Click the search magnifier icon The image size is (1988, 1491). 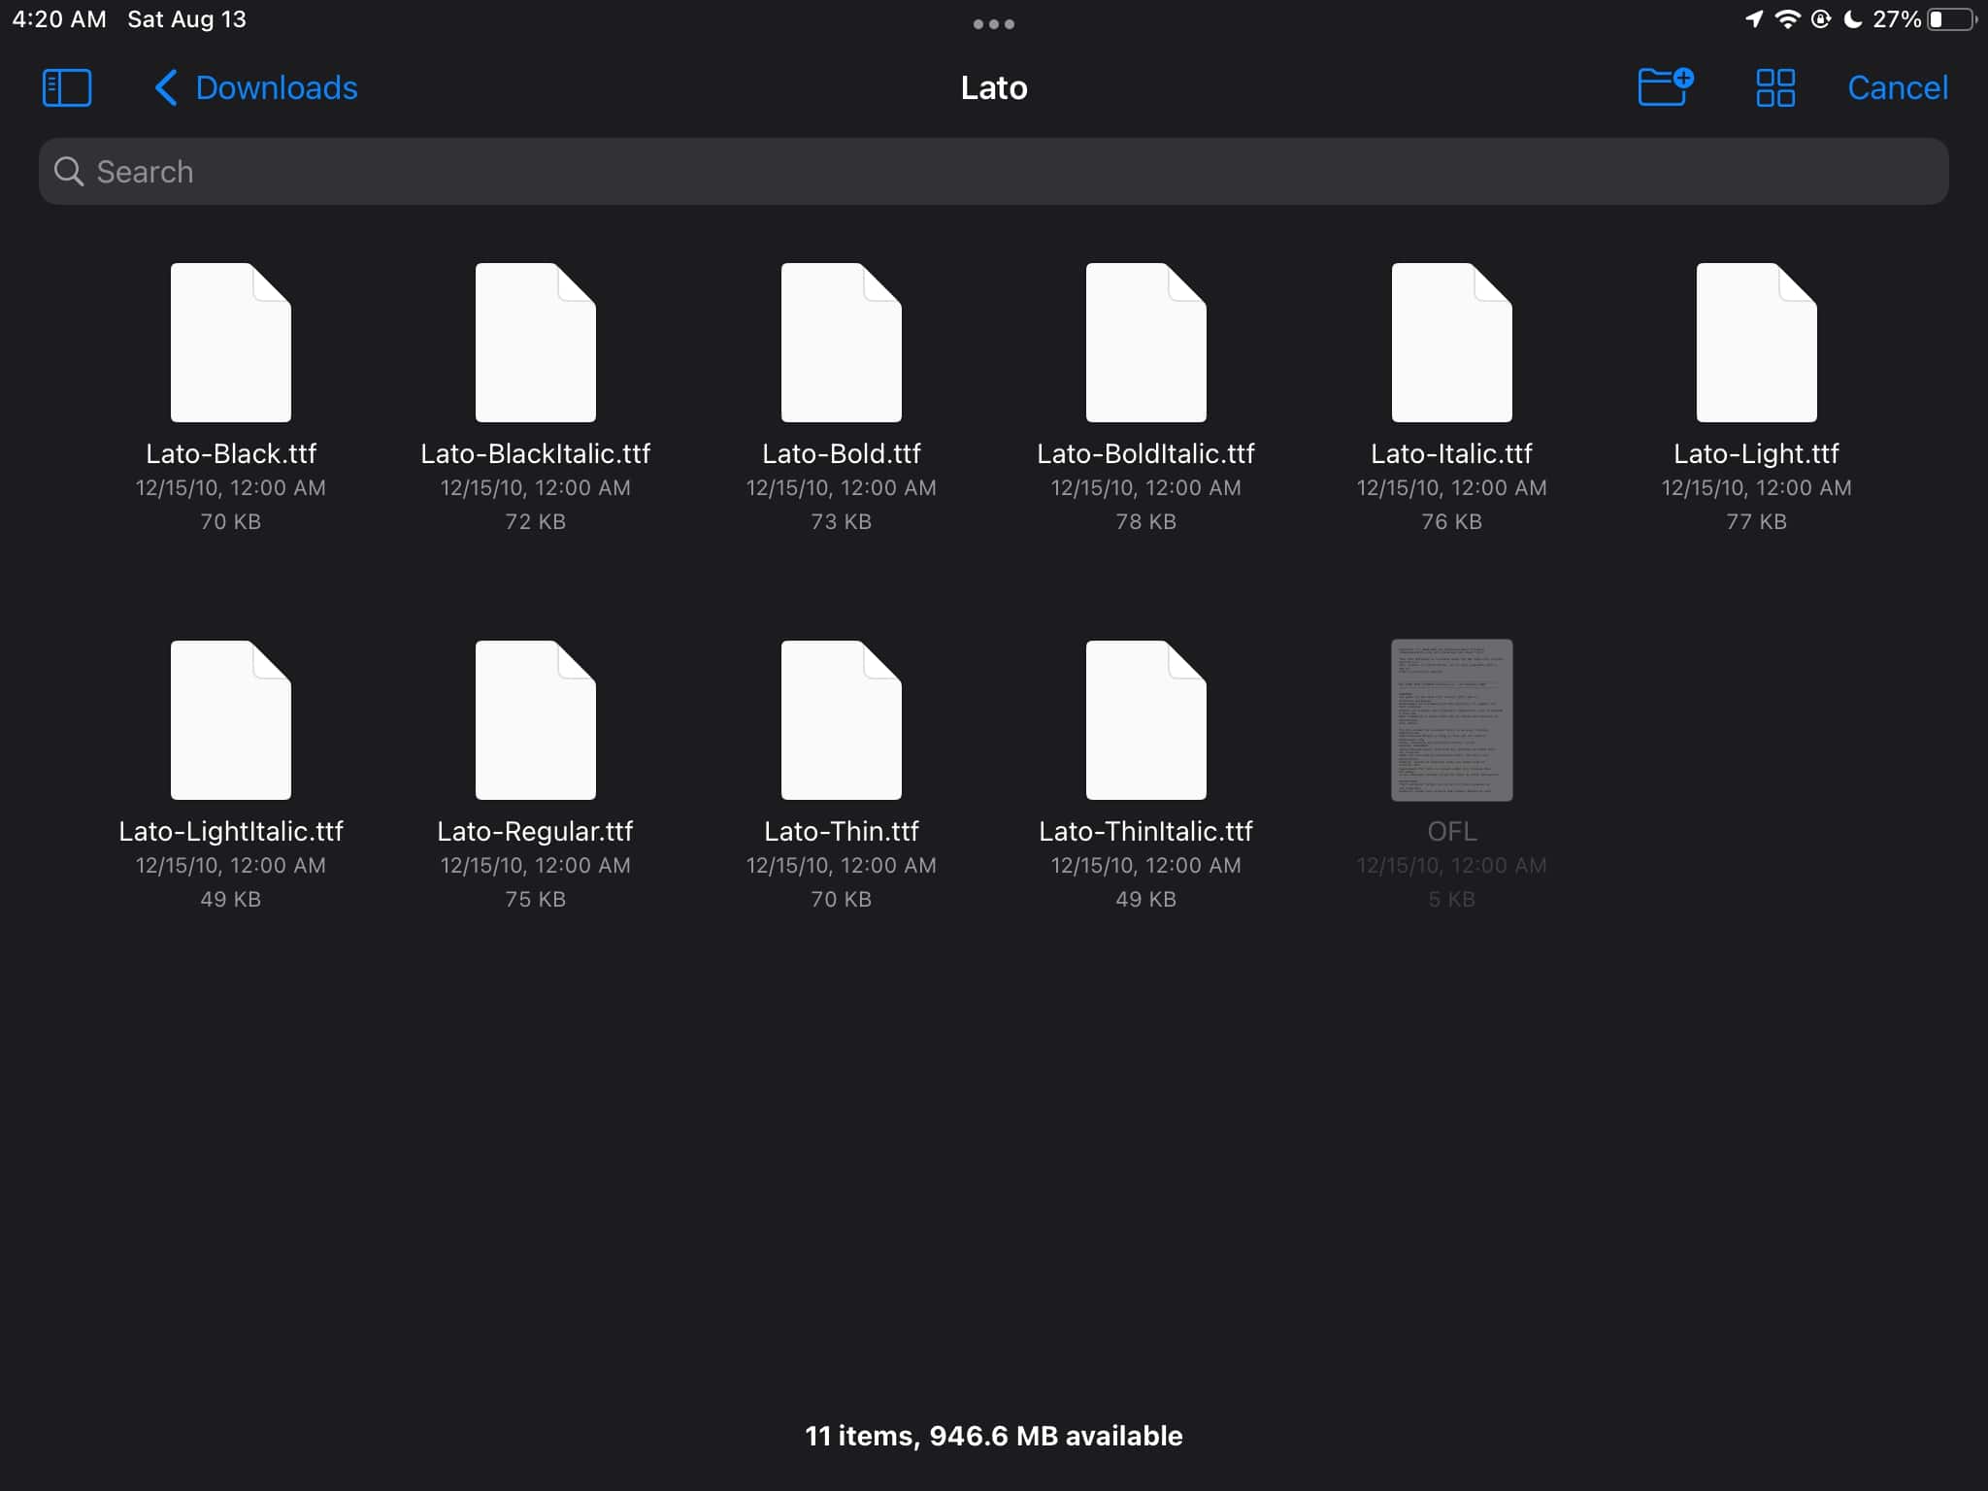pos(68,171)
